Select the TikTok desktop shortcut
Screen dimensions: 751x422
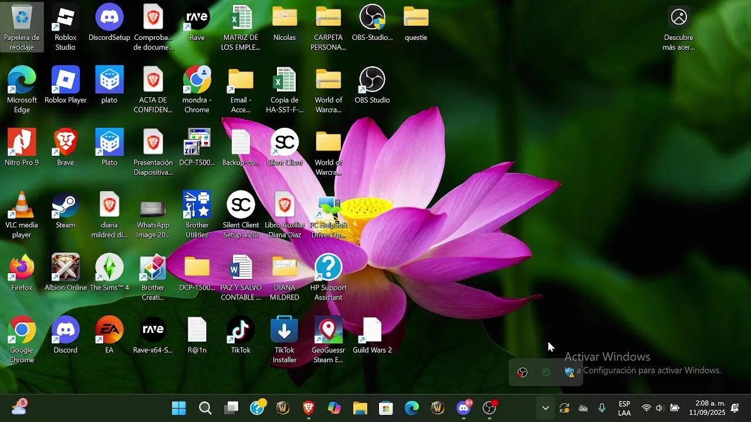241,336
